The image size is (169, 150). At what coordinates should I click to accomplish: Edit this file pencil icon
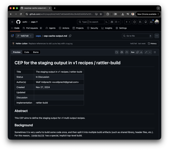click(x=146, y=52)
